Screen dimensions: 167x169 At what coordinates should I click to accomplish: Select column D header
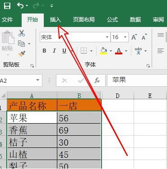pos(118,96)
